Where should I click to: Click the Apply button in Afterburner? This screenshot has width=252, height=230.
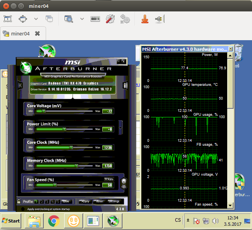point(85,201)
